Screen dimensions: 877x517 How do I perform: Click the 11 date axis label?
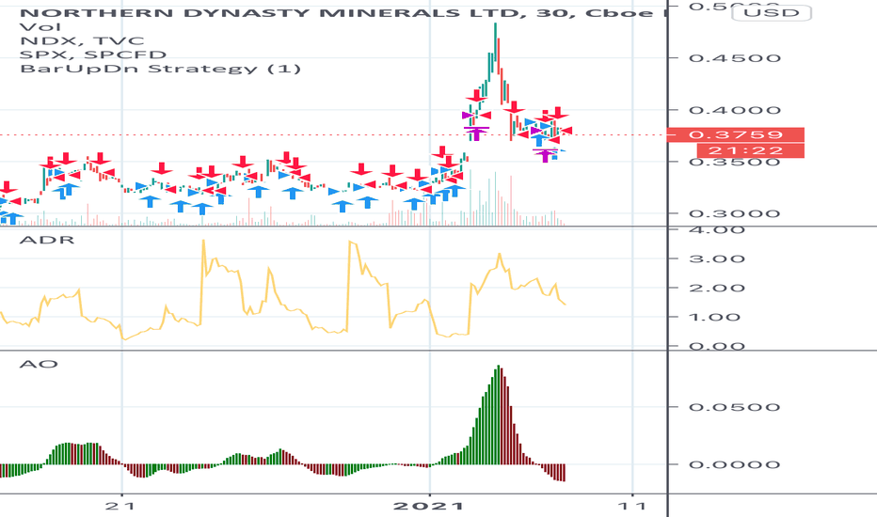point(632,507)
